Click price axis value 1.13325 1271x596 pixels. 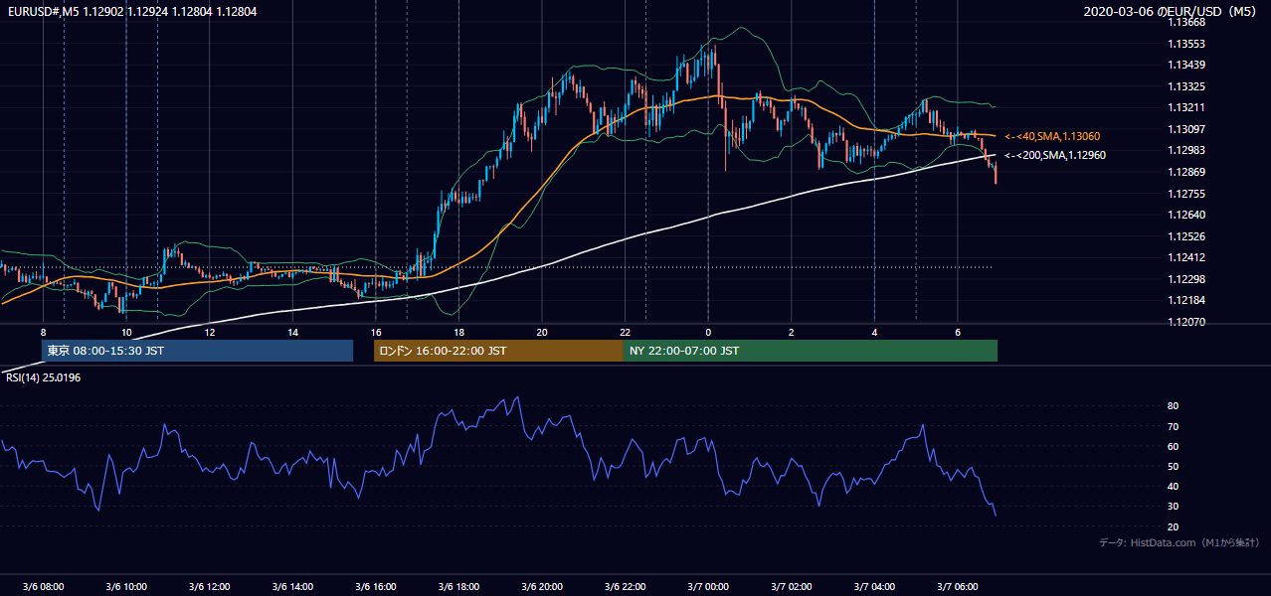pyautogui.click(x=1186, y=87)
